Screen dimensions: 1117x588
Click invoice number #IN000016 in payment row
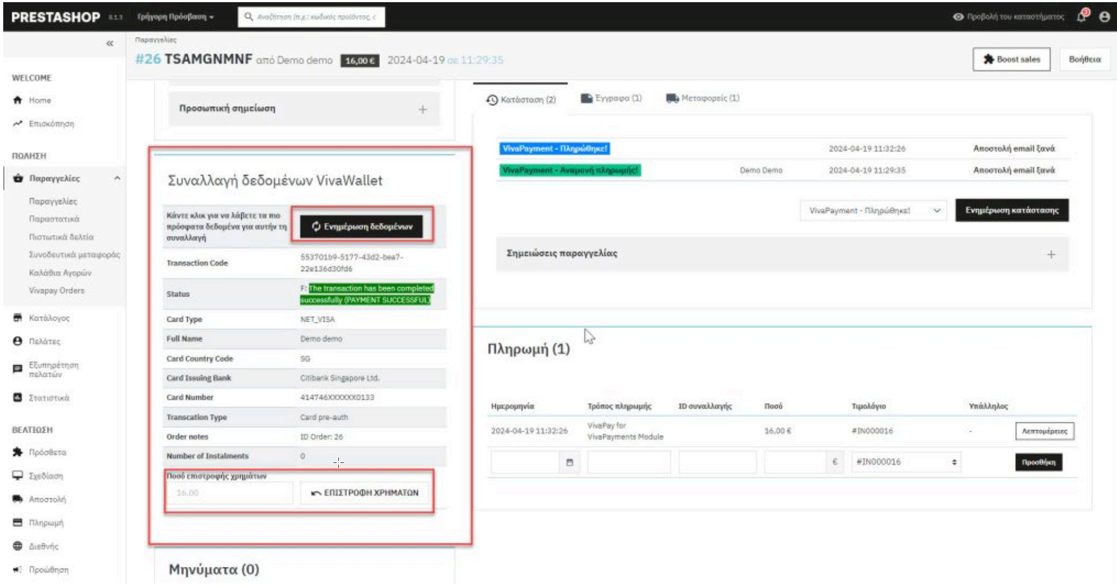872,431
